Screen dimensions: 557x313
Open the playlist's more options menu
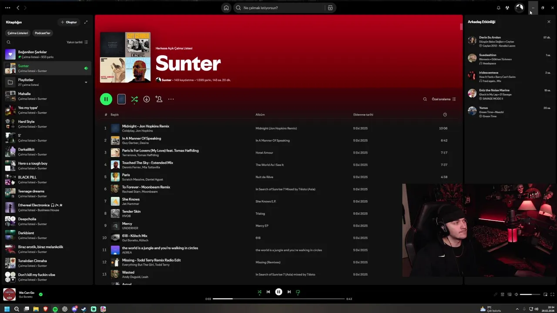tap(171, 99)
